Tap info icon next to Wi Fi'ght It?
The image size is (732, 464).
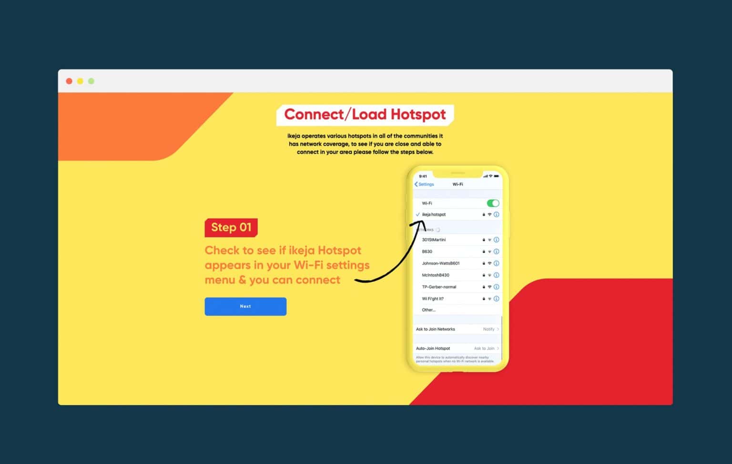pyautogui.click(x=496, y=299)
